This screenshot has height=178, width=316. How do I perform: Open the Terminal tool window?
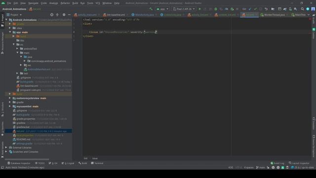point(97,163)
